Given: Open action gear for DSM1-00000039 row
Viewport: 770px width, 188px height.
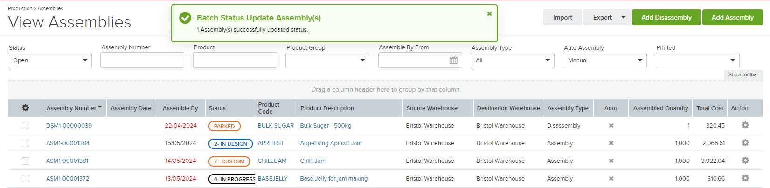Looking at the screenshot, I should [x=745, y=125].
